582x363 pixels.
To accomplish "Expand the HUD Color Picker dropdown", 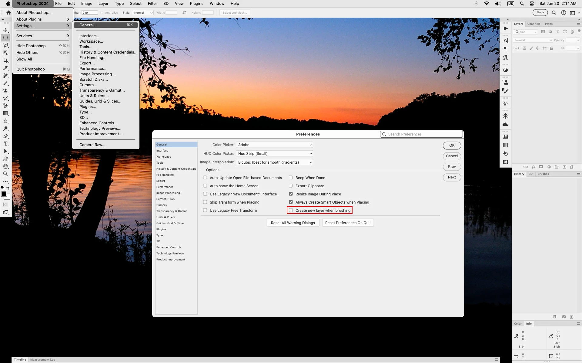I will (274, 154).
